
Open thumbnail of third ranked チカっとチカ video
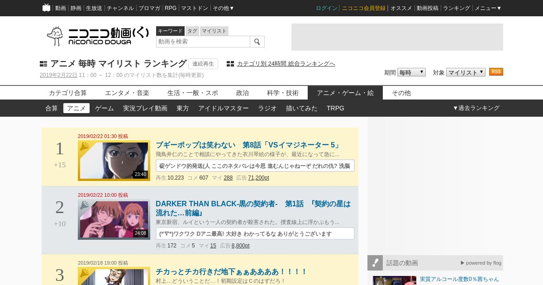pos(114,277)
